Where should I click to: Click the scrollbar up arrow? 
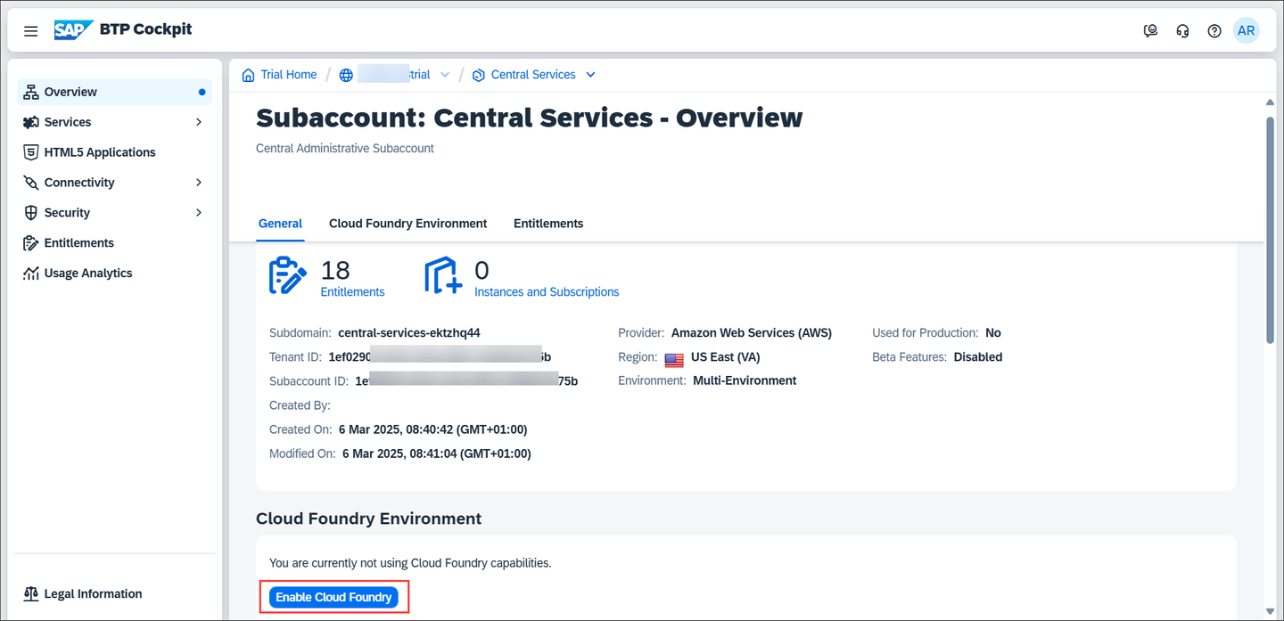pyautogui.click(x=1270, y=102)
